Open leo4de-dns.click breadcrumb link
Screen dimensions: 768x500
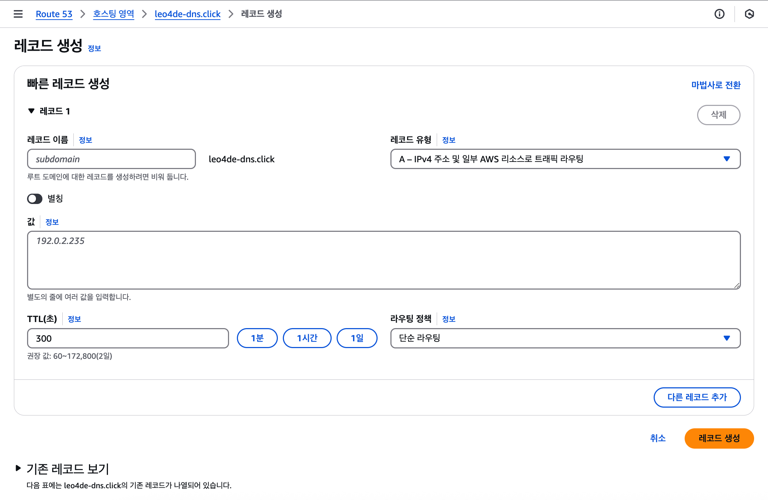pyautogui.click(x=187, y=14)
